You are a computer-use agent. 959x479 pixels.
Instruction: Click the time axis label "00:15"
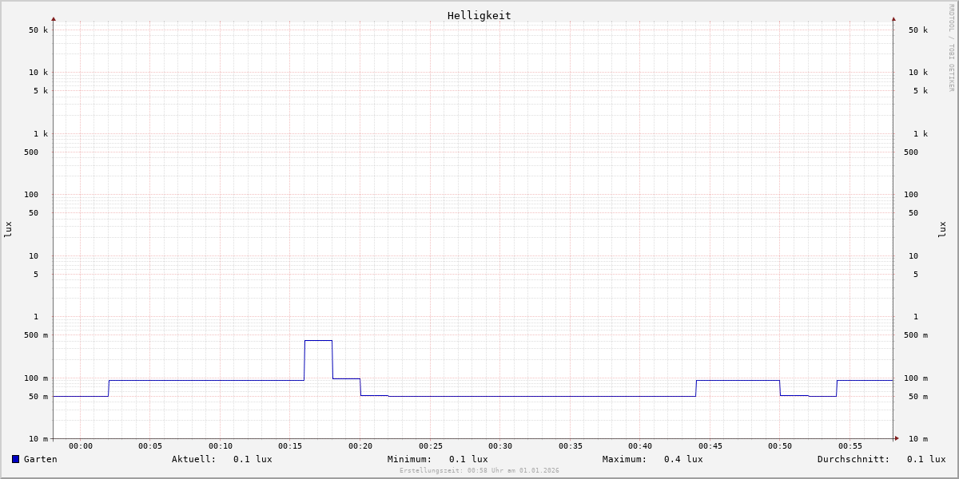(x=290, y=446)
